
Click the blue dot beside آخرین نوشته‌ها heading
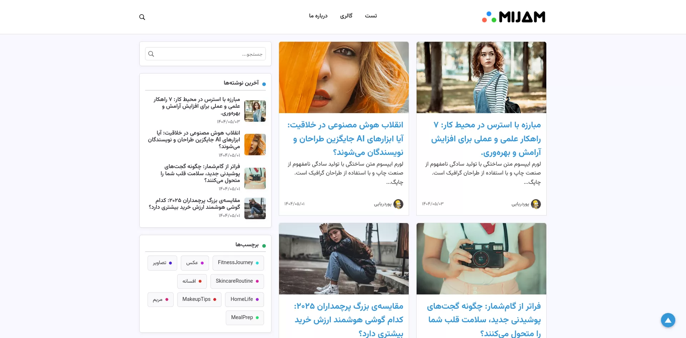pos(264,84)
